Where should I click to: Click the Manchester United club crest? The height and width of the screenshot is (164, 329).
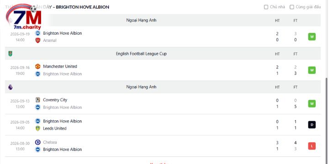point(38,67)
